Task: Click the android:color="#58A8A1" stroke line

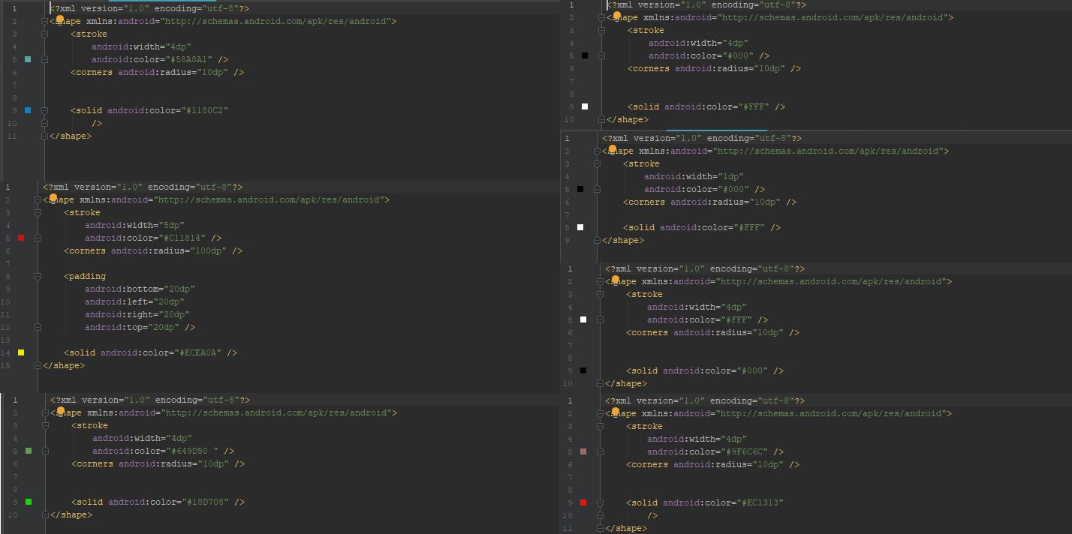Action: pyautogui.click(x=160, y=59)
